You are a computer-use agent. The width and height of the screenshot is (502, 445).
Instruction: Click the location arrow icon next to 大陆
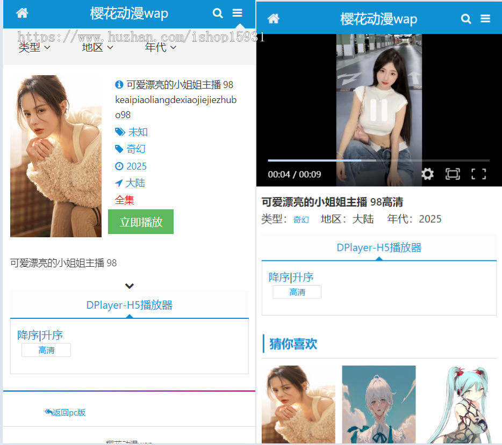click(119, 183)
